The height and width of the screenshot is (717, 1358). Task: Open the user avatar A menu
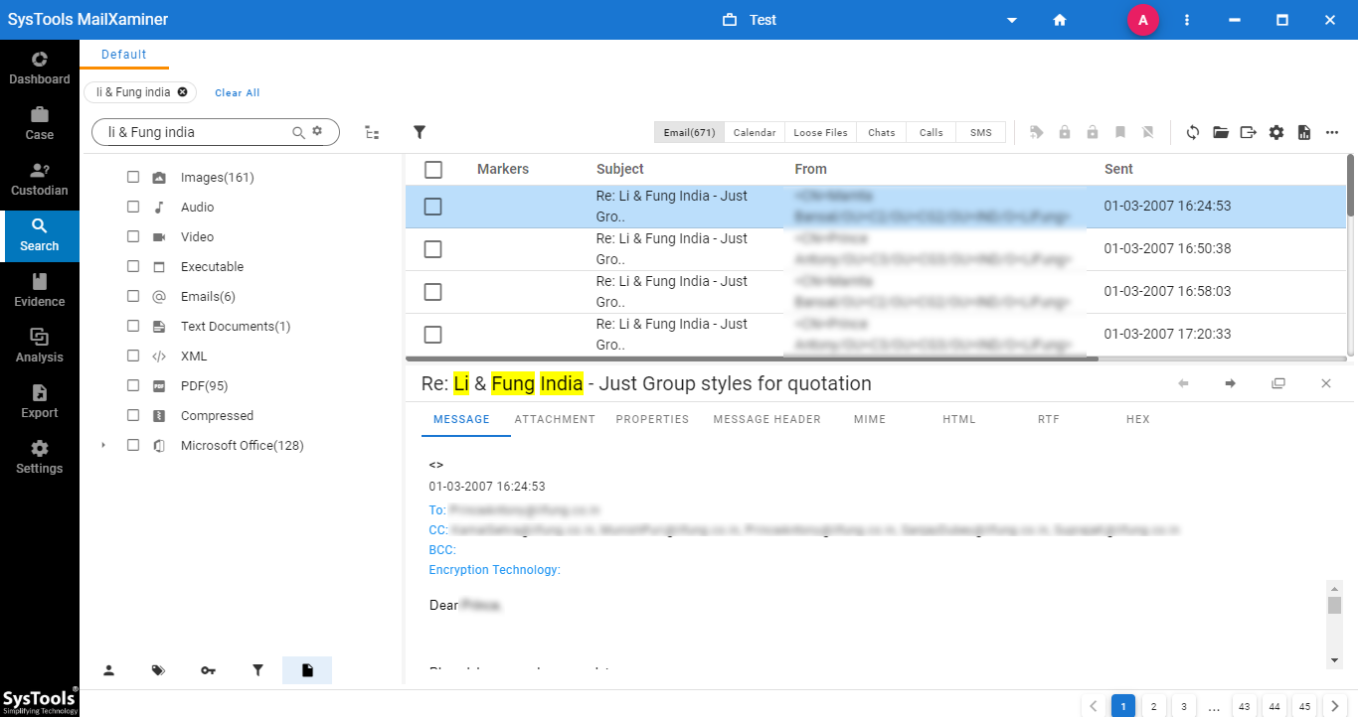1143,20
